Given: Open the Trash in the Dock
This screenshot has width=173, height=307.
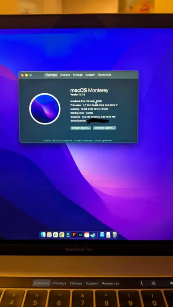Looking at the screenshot, I should click(115, 234).
